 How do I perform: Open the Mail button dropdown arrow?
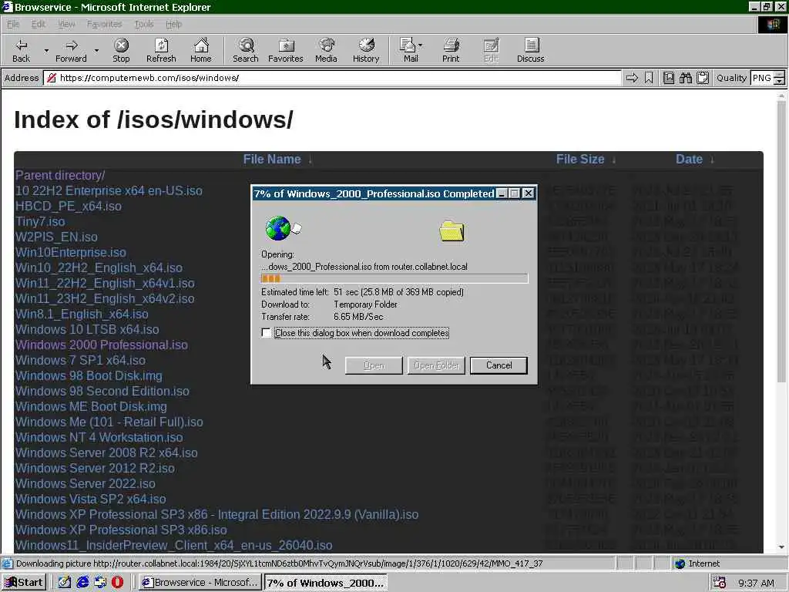421,45
